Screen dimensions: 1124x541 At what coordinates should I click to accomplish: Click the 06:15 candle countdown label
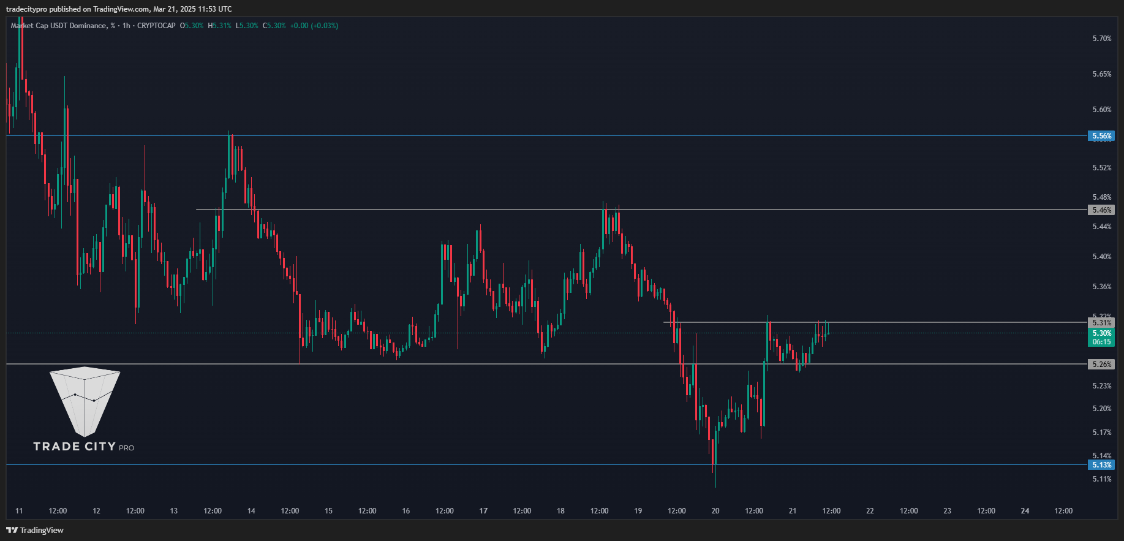pyautogui.click(x=1101, y=342)
